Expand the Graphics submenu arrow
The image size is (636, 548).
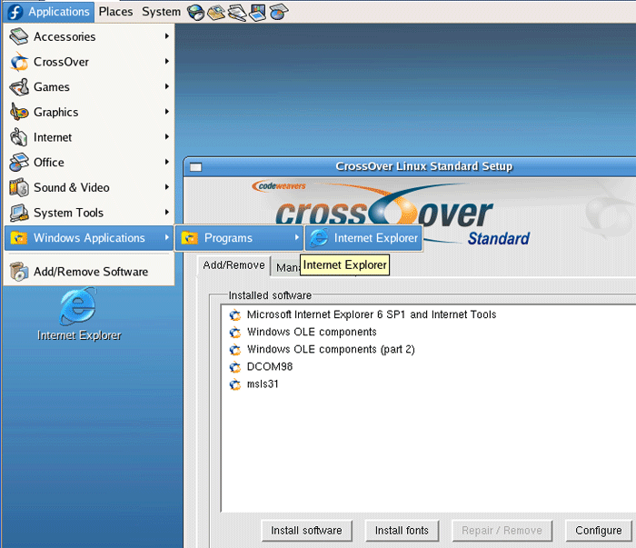pyautogui.click(x=166, y=112)
